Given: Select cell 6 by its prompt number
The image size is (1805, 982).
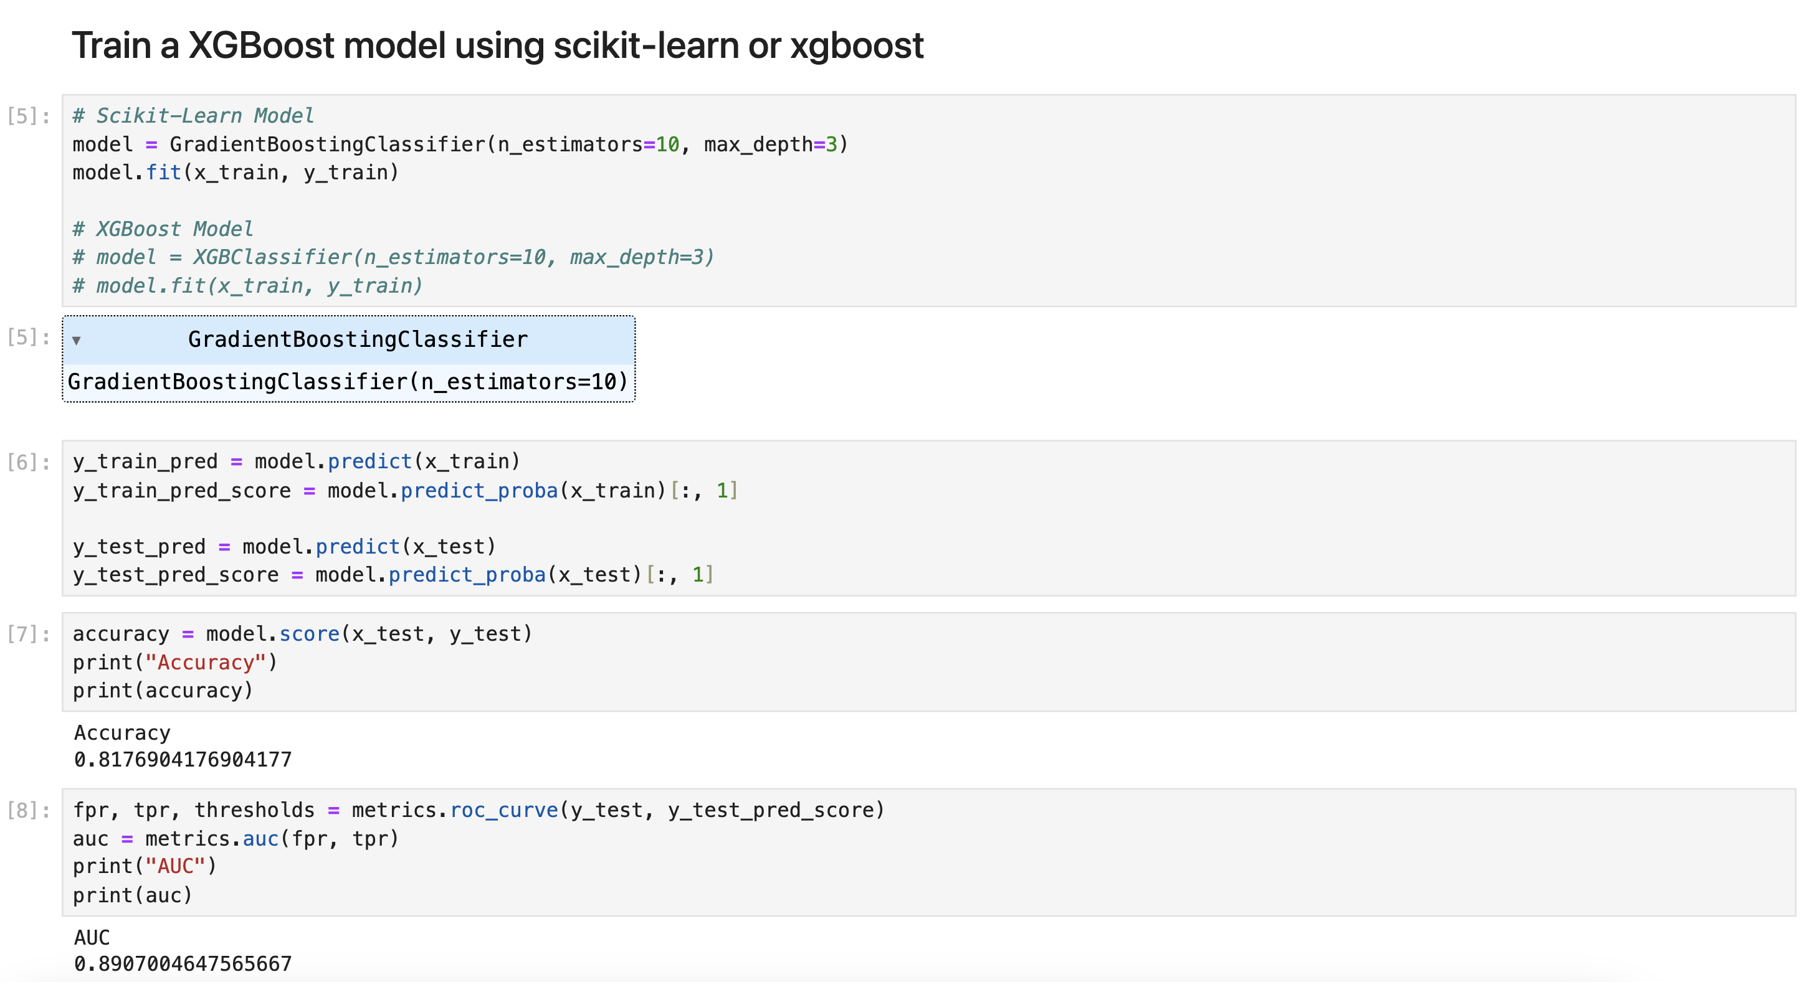Looking at the screenshot, I should click(x=29, y=462).
